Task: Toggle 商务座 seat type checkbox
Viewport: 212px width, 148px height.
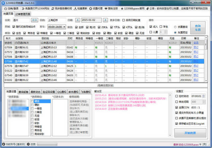Action: pyautogui.click(x=25, y=33)
